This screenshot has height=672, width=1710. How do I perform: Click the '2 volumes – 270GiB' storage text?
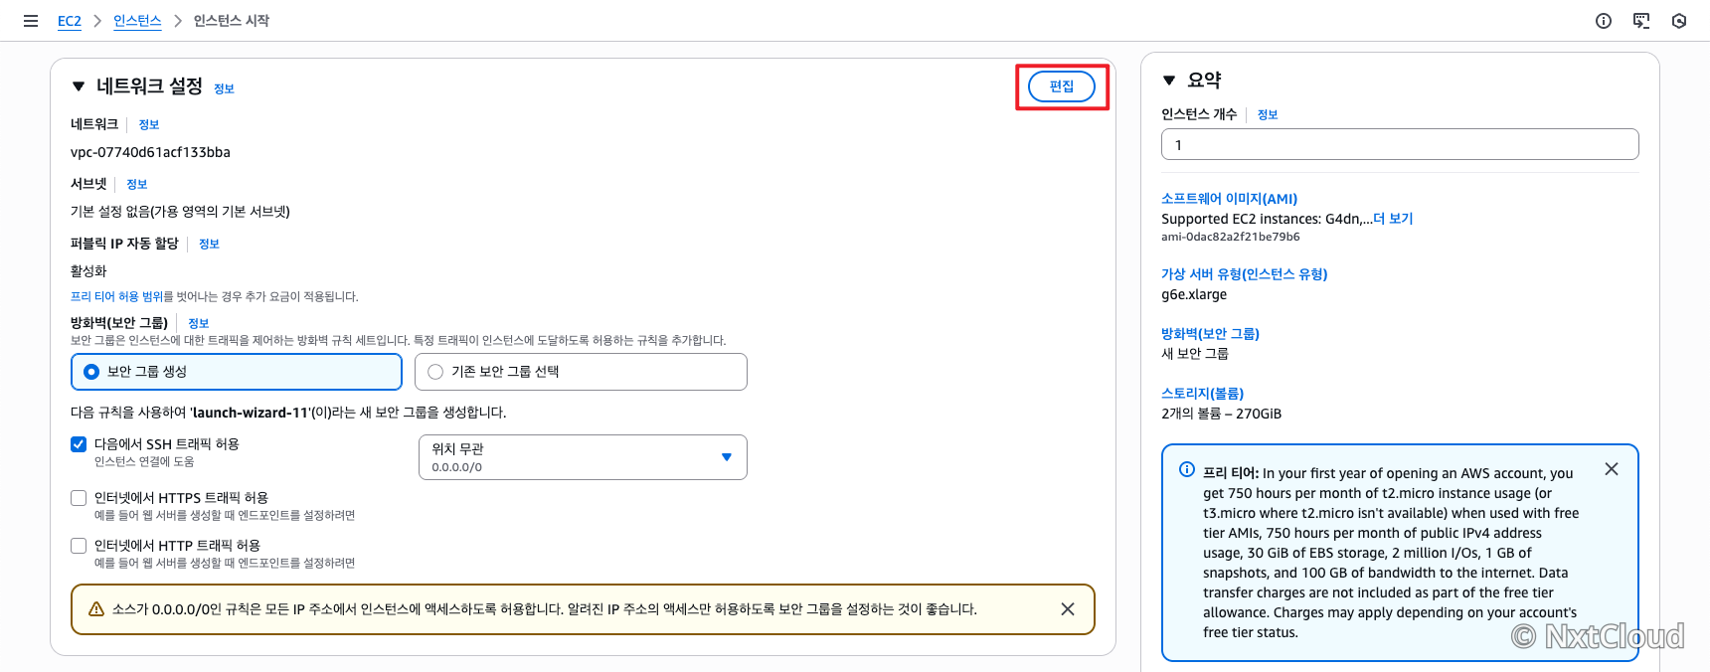(x=1222, y=414)
